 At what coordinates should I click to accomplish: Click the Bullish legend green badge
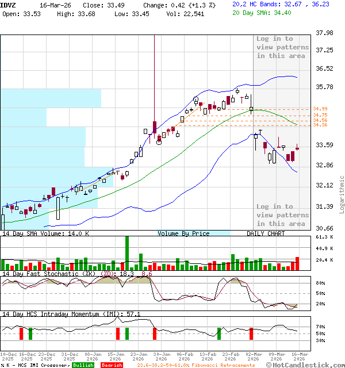coord(83,365)
